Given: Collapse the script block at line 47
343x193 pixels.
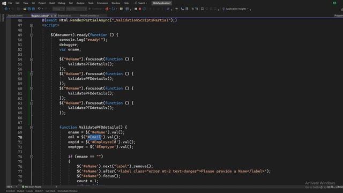Looking at the screenshot, I should (x=32, y=25).
